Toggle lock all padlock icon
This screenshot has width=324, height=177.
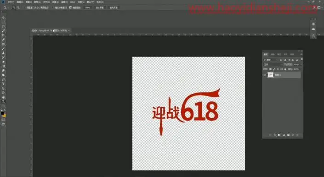coord(285,69)
